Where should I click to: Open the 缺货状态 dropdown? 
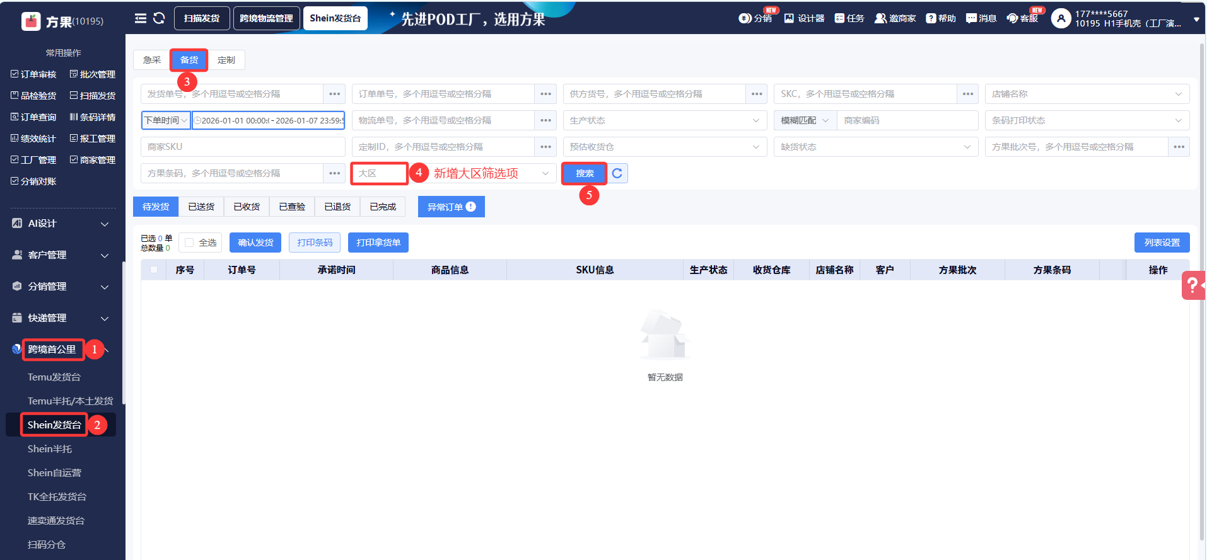(876, 147)
